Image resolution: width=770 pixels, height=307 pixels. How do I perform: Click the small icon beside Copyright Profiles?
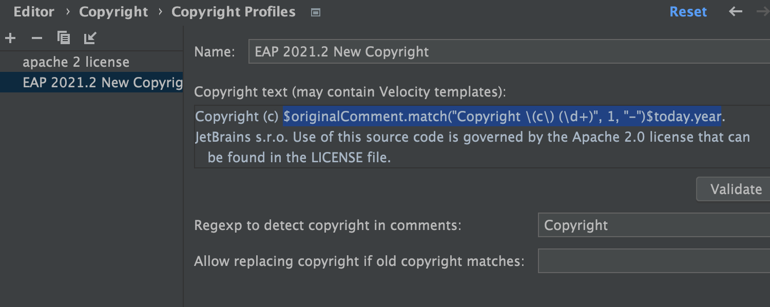pyautogui.click(x=316, y=12)
